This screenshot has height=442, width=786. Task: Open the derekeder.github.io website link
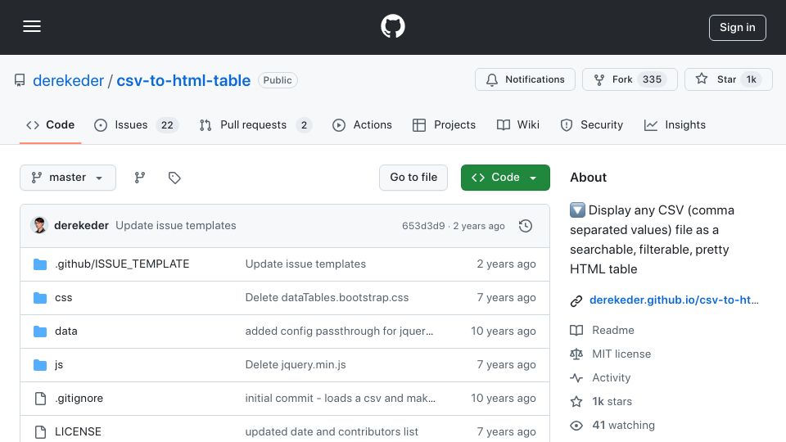[674, 300]
